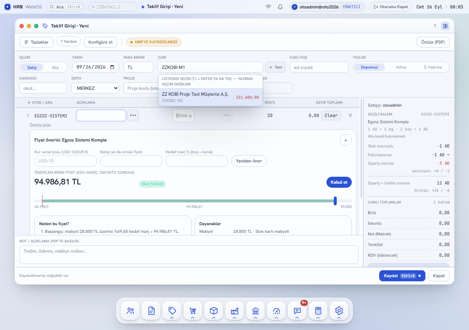Click the Kur senaryosu input field
This screenshot has width=469, height=330.
point(66,161)
